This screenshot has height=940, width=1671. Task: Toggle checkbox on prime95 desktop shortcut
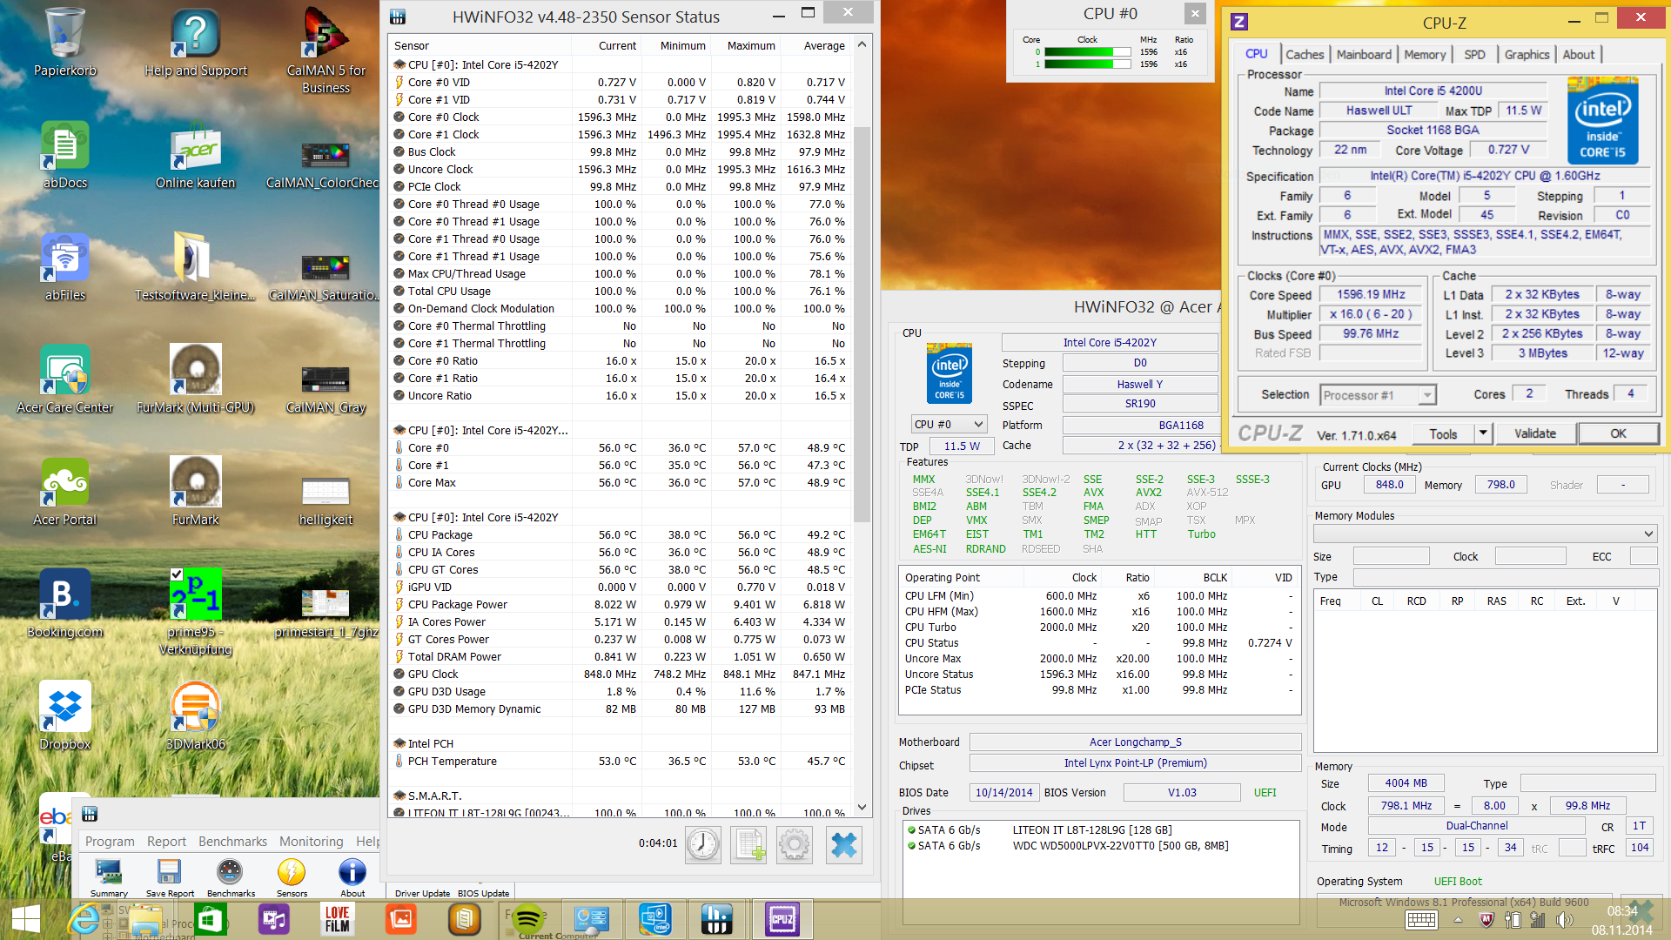(x=177, y=574)
